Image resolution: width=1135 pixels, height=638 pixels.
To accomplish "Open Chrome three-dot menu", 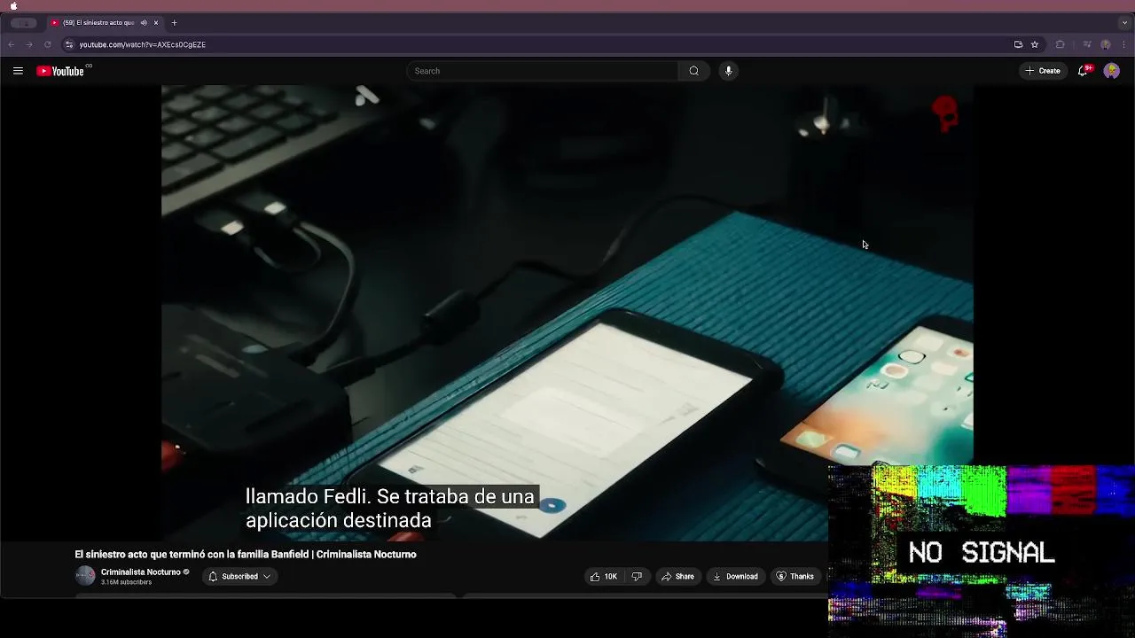I will click(1123, 44).
